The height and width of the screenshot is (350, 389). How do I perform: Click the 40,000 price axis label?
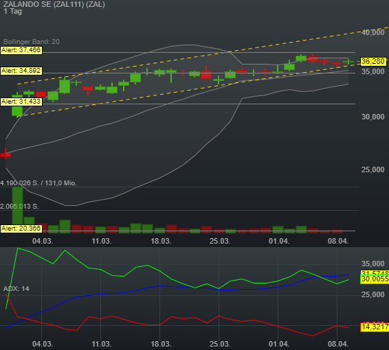tap(373, 32)
